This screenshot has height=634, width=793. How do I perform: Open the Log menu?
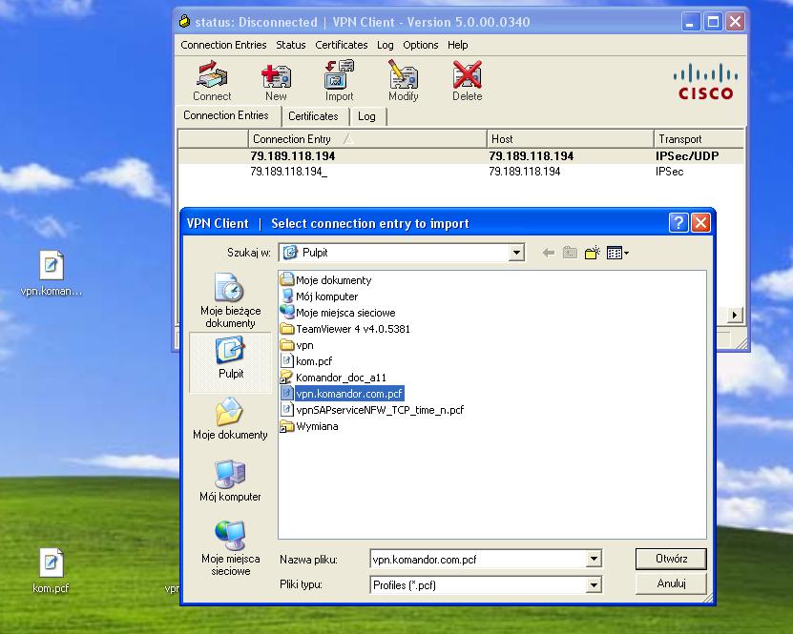pyautogui.click(x=386, y=45)
